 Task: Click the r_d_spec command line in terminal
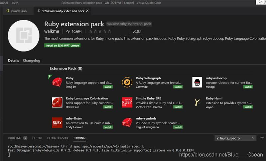(76, 146)
